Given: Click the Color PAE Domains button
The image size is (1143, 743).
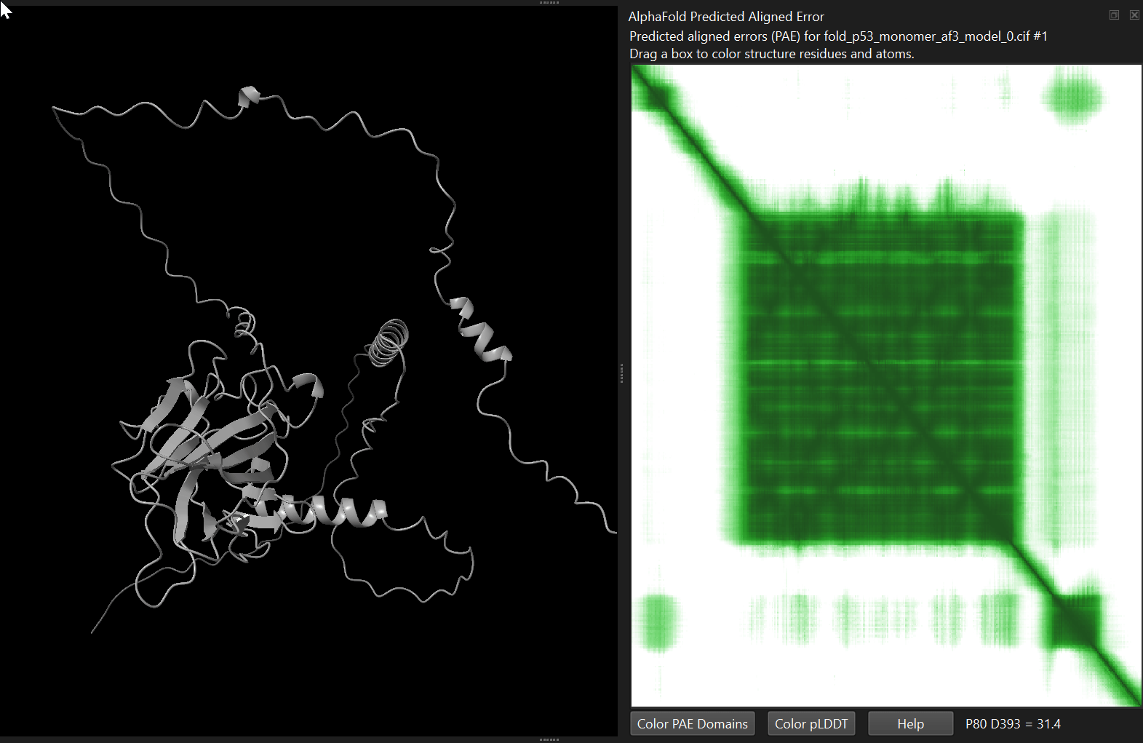Looking at the screenshot, I should coord(692,723).
